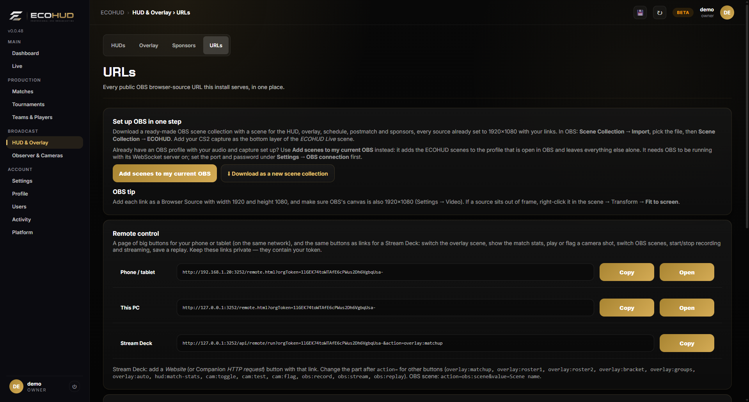Open the This PC remote URL
Image resolution: width=749 pixels, height=402 pixels.
pyautogui.click(x=687, y=308)
